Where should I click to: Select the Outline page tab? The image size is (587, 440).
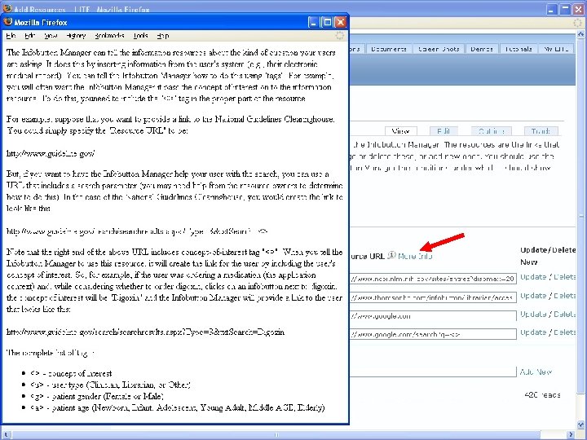[492, 131]
